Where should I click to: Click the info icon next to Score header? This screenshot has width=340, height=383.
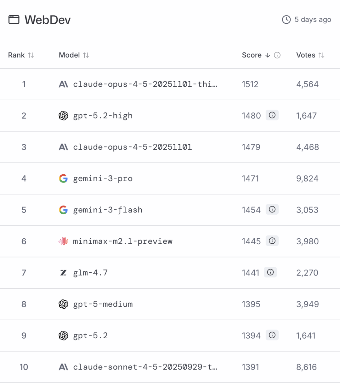click(277, 55)
